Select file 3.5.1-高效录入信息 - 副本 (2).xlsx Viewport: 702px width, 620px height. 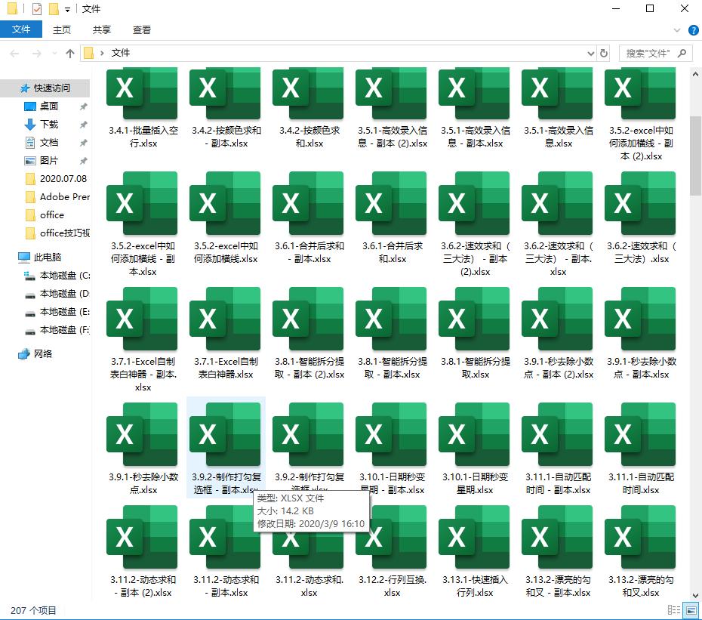[x=392, y=107]
